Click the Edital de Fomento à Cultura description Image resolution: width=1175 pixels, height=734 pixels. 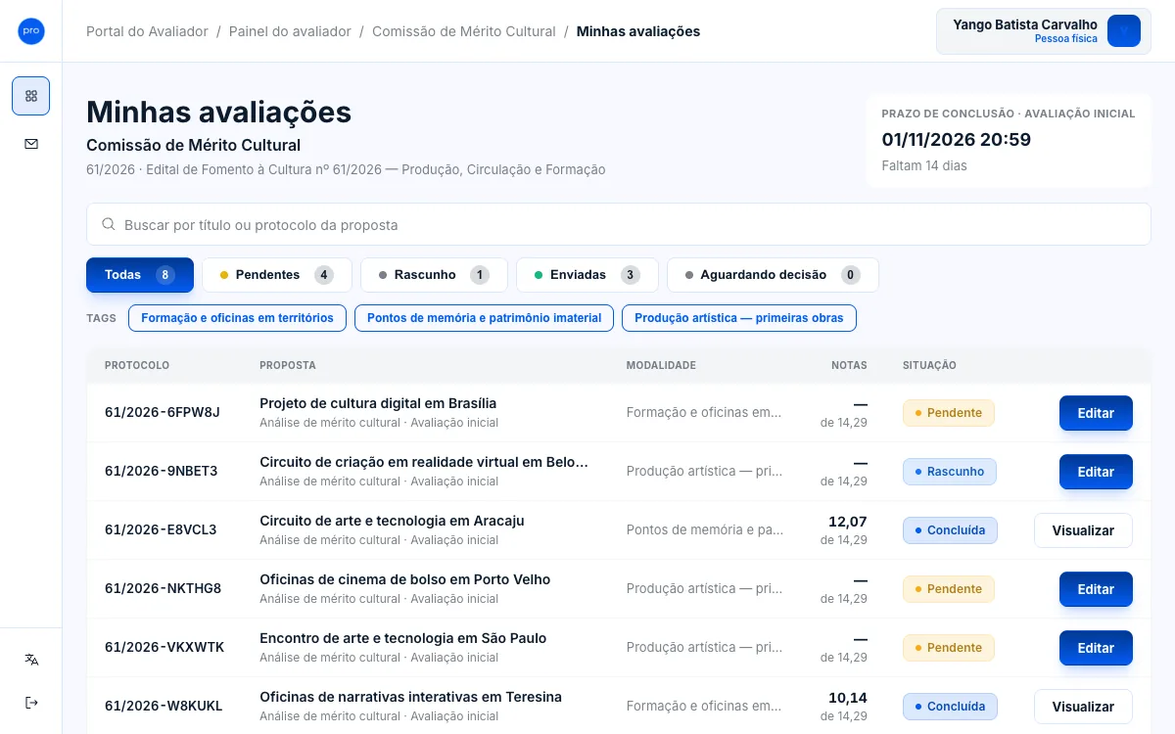(x=346, y=169)
